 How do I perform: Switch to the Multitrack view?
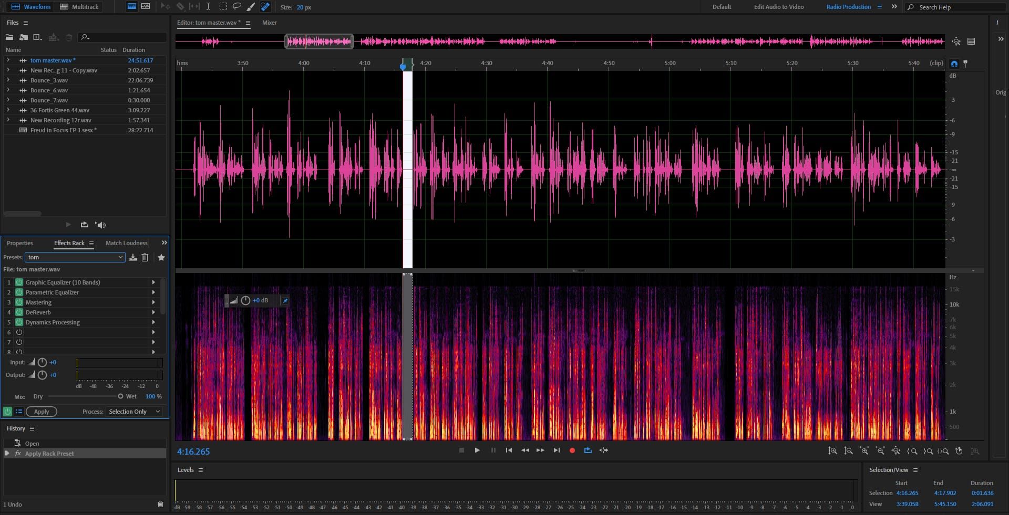[79, 7]
